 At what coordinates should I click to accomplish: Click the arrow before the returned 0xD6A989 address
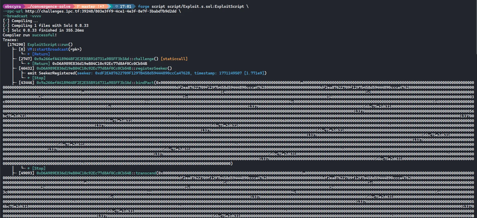(x=29, y=64)
